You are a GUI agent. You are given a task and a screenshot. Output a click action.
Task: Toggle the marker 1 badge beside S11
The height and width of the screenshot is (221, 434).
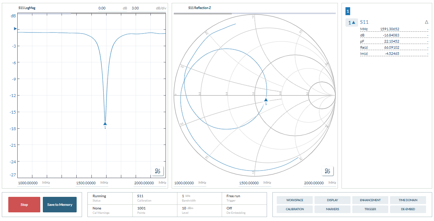(x=352, y=22)
